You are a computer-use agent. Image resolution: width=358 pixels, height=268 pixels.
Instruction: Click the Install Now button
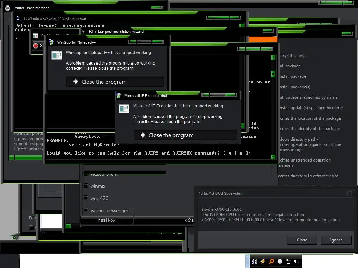(x=106, y=220)
